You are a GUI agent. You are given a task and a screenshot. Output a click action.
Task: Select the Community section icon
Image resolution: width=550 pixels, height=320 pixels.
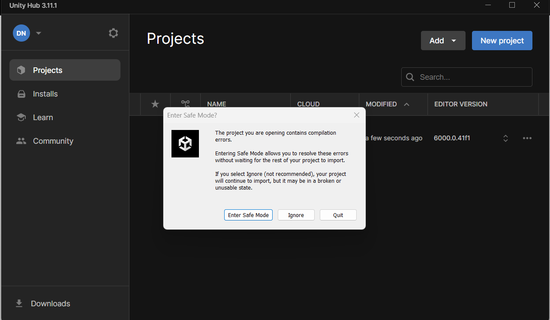pos(21,141)
